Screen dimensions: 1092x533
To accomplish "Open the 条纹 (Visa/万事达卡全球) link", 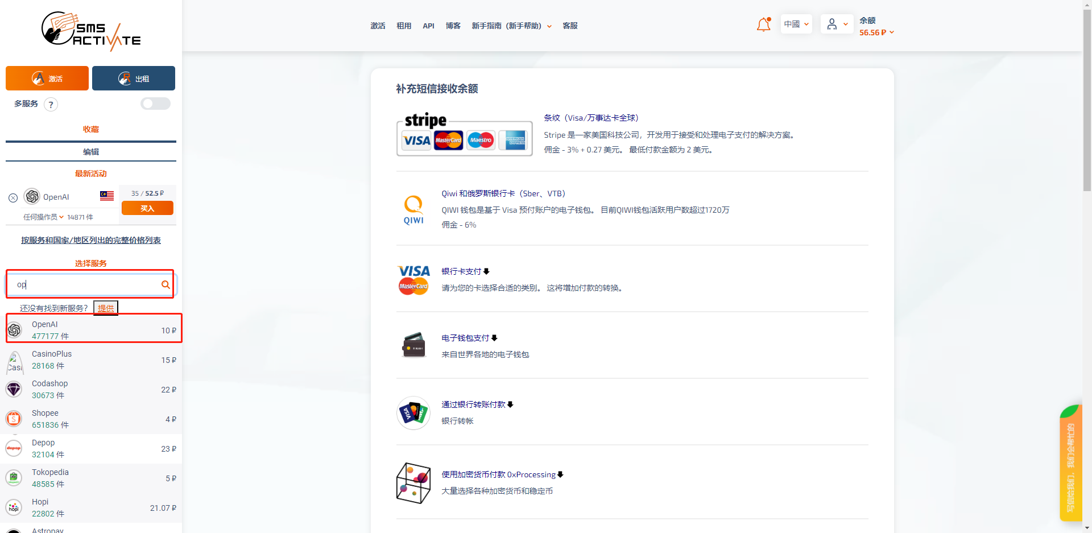I will point(591,118).
